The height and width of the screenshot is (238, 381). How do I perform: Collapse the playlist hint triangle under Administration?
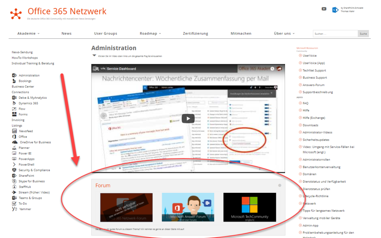coord(94,56)
